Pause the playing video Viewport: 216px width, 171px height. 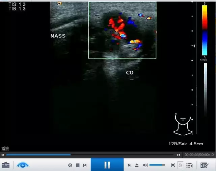click(107, 165)
